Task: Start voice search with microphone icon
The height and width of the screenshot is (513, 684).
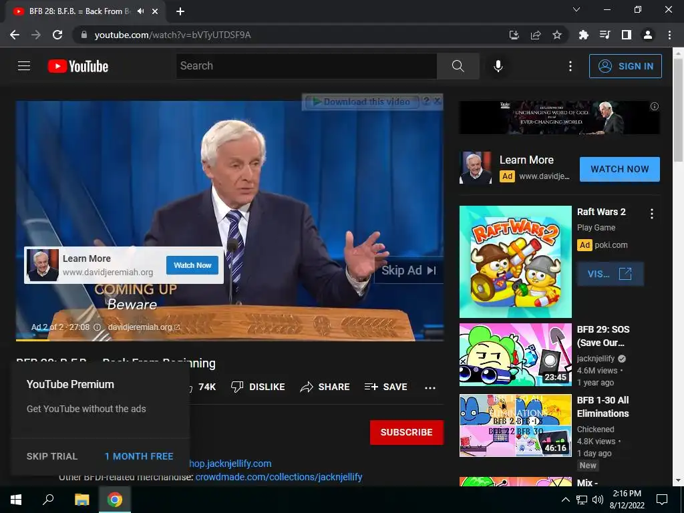Action: click(x=498, y=66)
